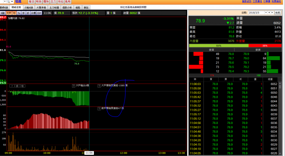Click help icon beside 大戶進出

click(74, 86)
